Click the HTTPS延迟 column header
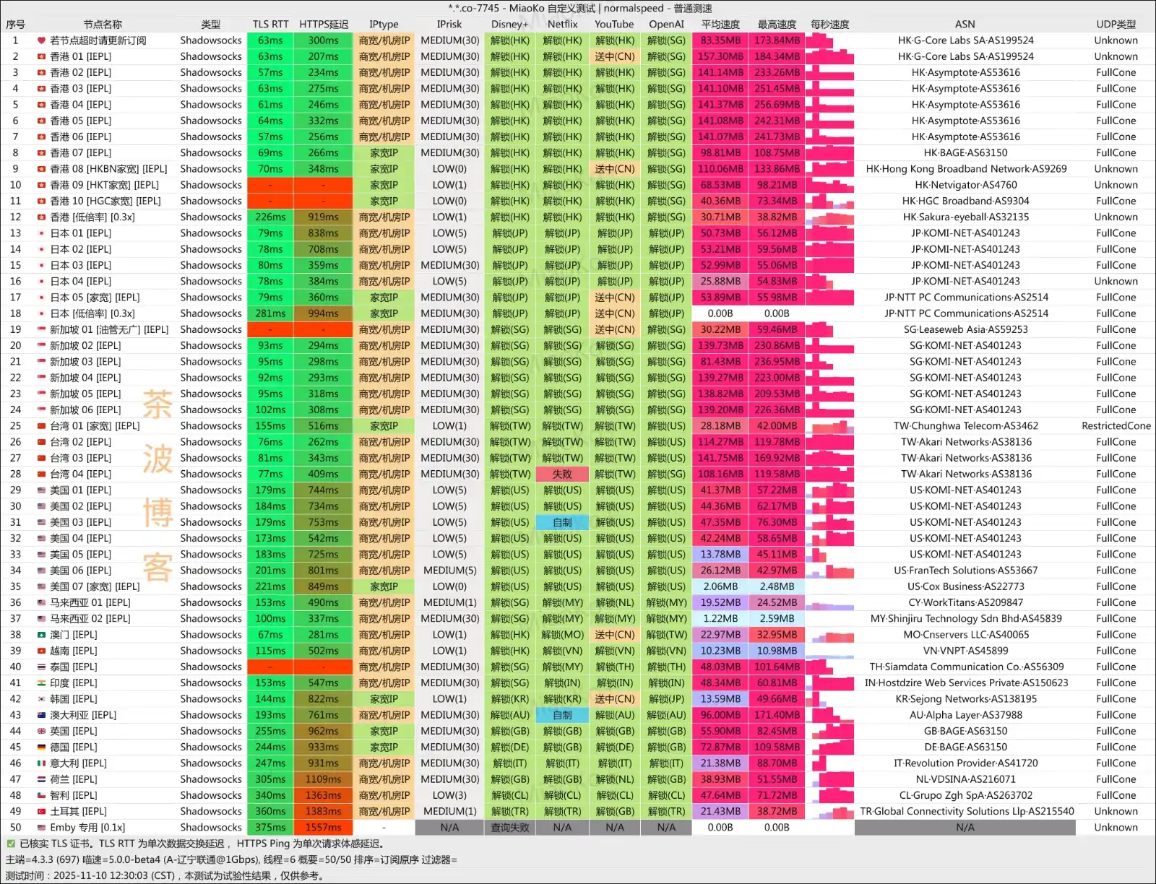 point(323,24)
